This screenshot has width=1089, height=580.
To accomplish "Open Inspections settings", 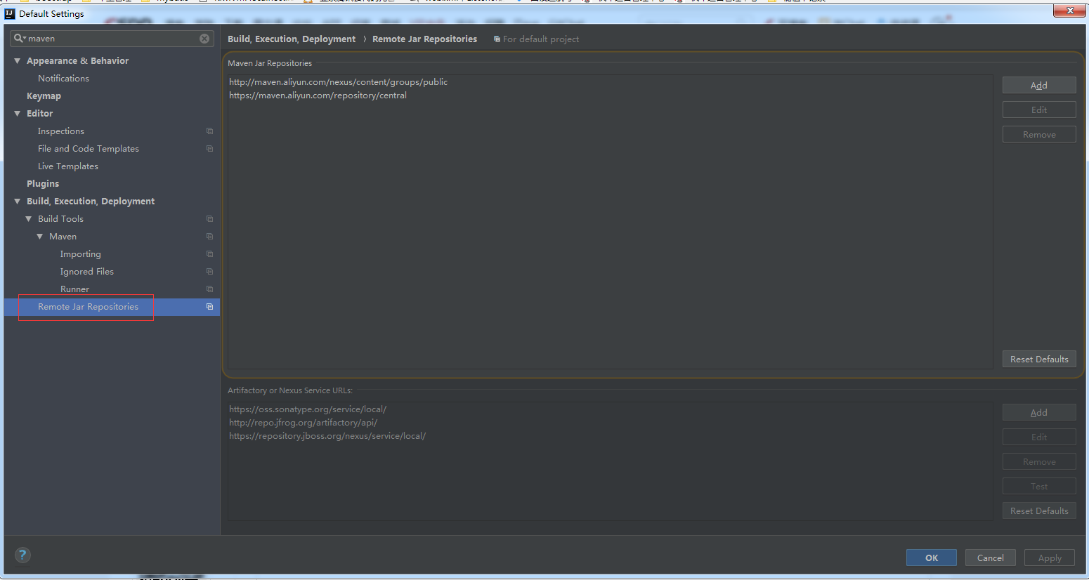I will coord(60,131).
